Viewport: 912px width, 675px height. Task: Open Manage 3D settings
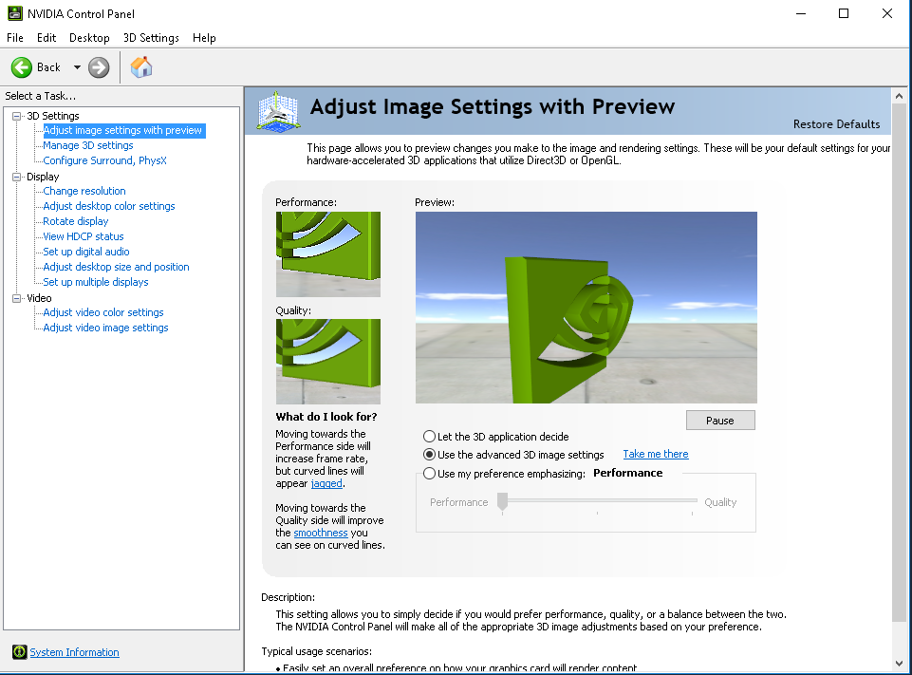click(x=88, y=145)
